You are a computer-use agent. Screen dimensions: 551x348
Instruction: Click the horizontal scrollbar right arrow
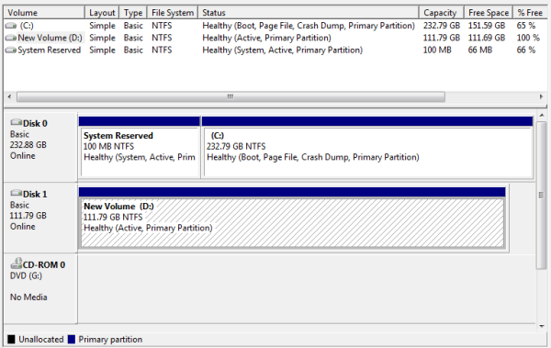(x=541, y=96)
